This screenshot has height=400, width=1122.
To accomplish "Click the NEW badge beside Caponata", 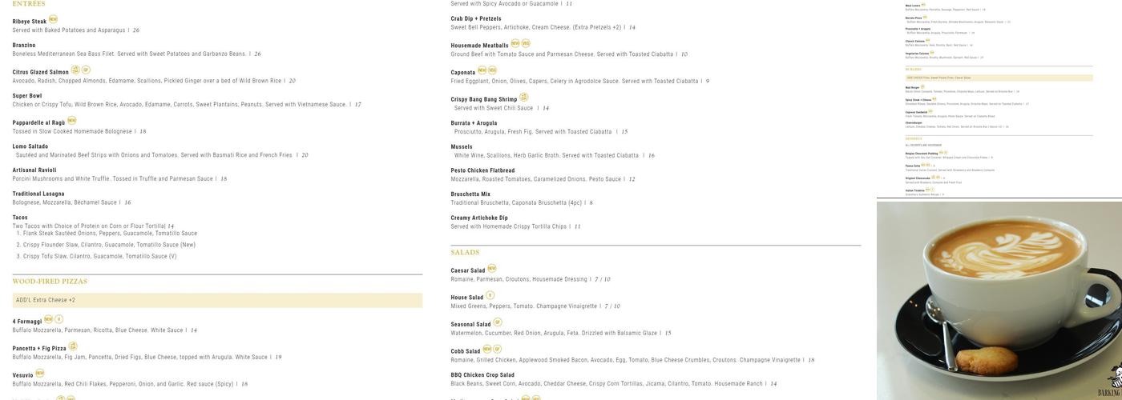I will point(482,70).
